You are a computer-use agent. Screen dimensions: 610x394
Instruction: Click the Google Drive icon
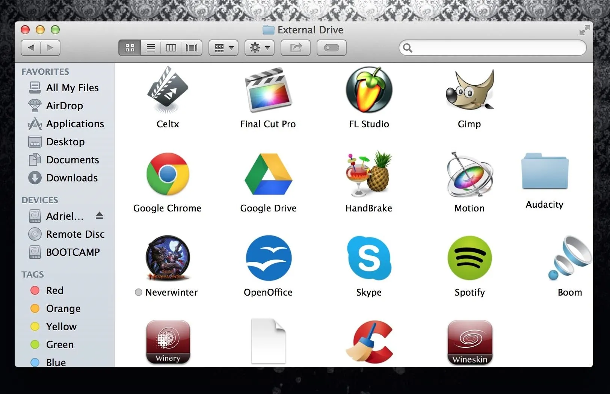tap(268, 174)
